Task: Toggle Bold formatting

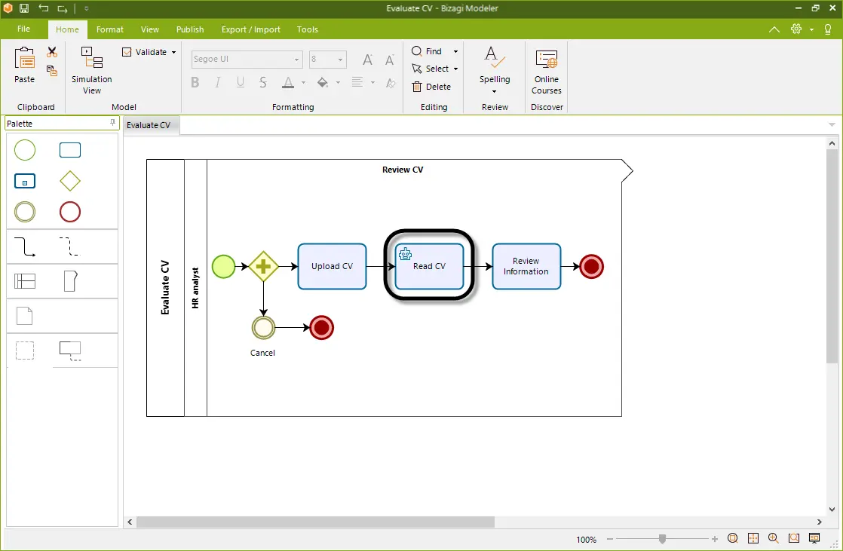Action: pos(195,82)
